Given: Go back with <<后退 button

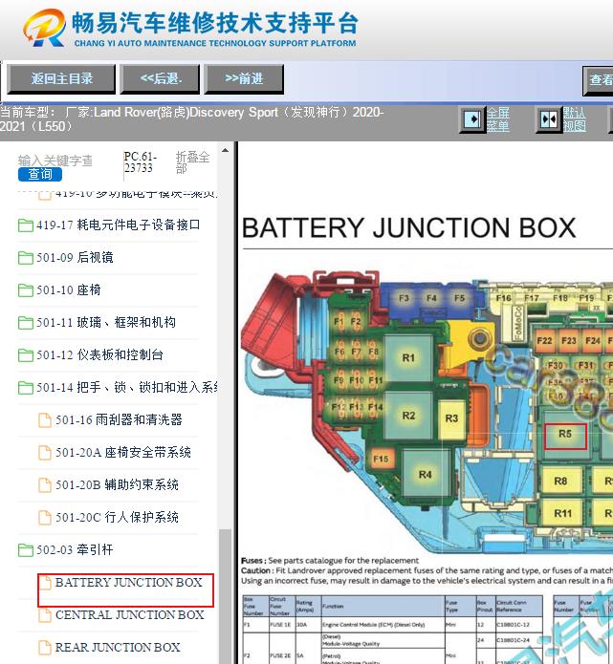Looking at the screenshot, I should click(161, 78).
